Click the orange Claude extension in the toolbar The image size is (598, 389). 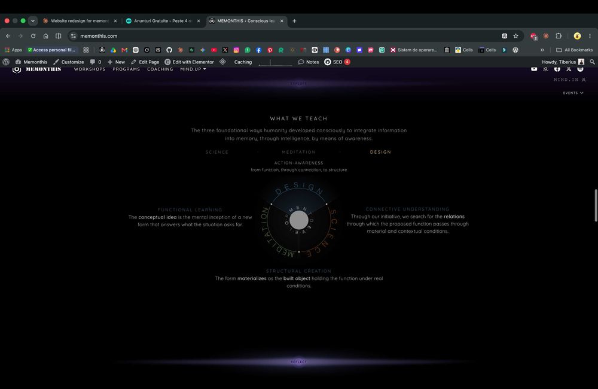click(x=546, y=36)
